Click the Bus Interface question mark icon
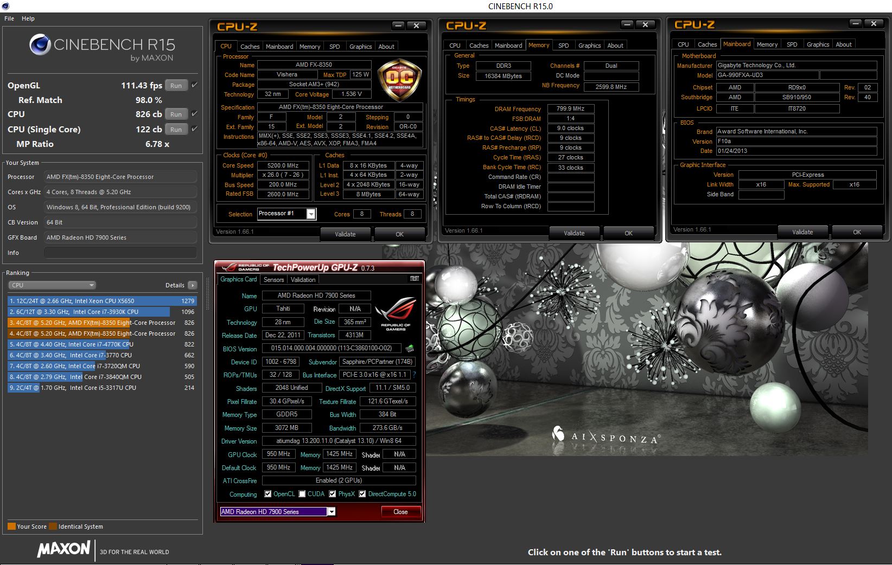Image resolution: width=892 pixels, height=565 pixels. (414, 375)
